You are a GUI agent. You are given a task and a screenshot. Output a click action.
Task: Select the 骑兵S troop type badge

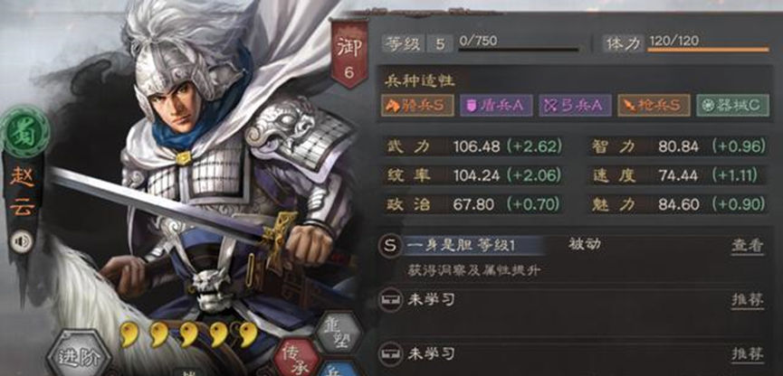click(417, 105)
